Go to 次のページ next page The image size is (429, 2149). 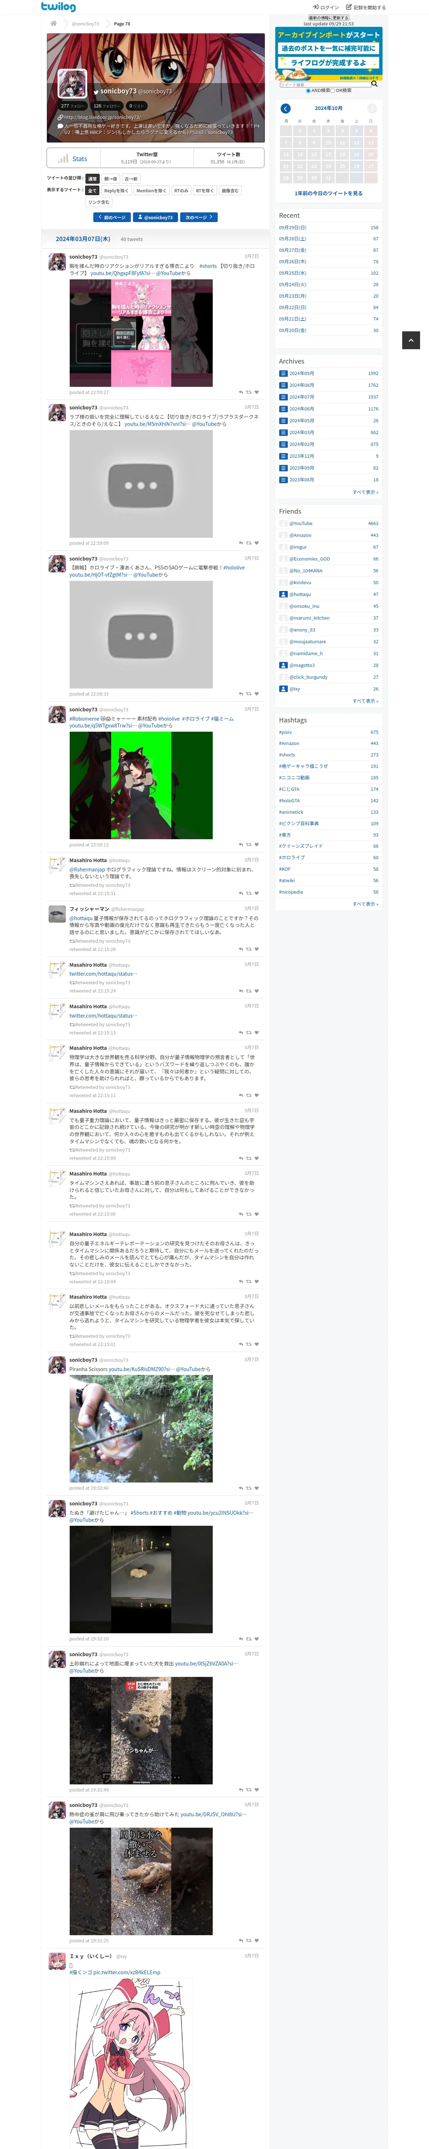[198, 217]
